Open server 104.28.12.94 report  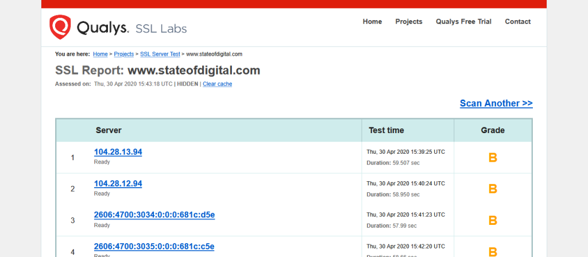pos(118,184)
